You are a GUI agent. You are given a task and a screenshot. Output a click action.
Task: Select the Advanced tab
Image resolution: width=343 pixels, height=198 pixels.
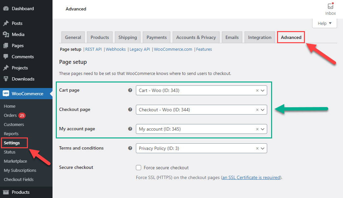[x=291, y=37]
